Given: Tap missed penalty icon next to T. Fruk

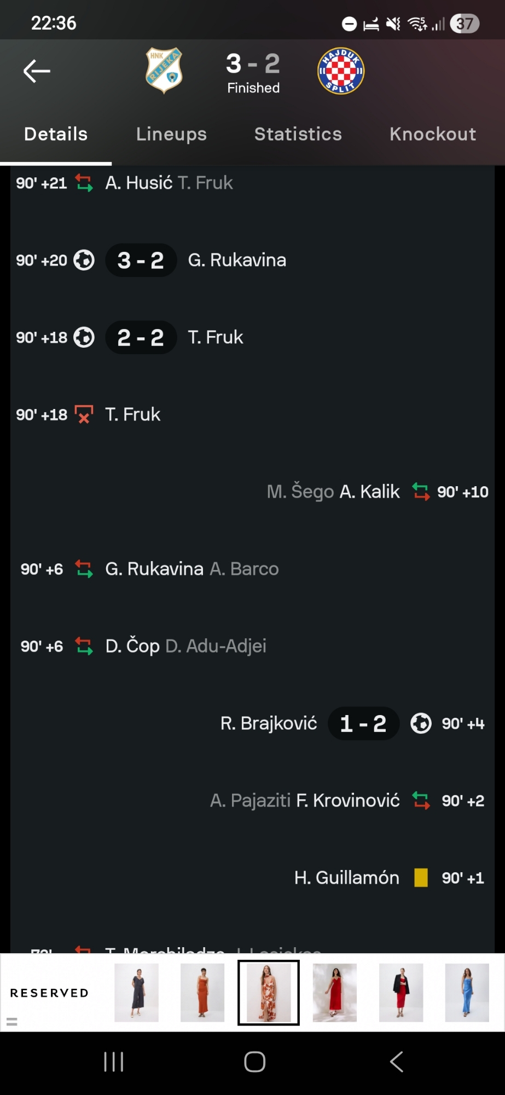Looking at the screenshot, I should tap(84, 414).
